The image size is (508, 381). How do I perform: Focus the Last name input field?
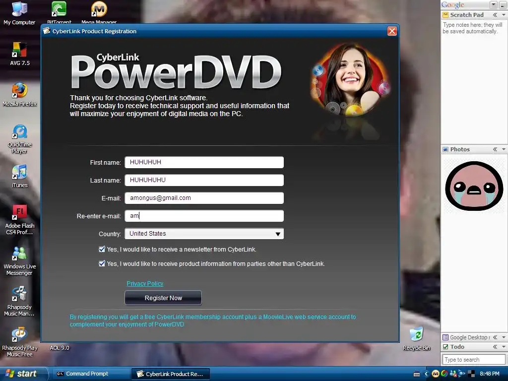[x=204, y=180]
